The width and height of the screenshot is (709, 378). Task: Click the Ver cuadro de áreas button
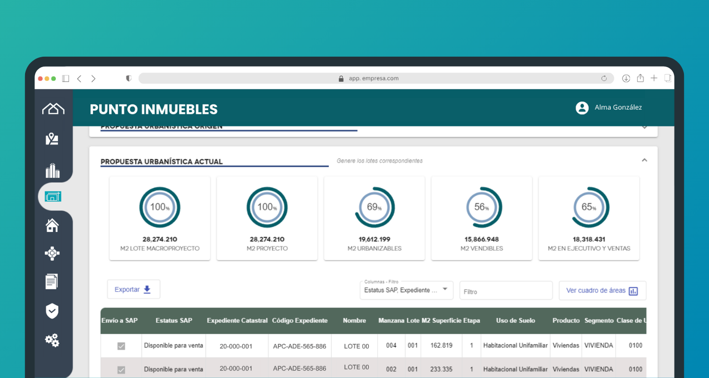pos(602,291)
